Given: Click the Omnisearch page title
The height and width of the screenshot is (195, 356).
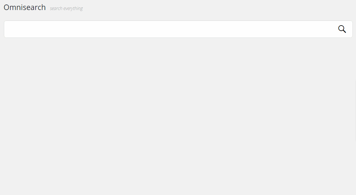Looking at the screenshot, I should point(25,7).
